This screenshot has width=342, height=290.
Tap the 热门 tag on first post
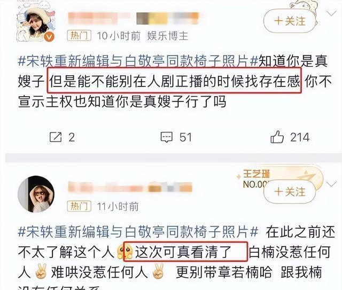79,36
